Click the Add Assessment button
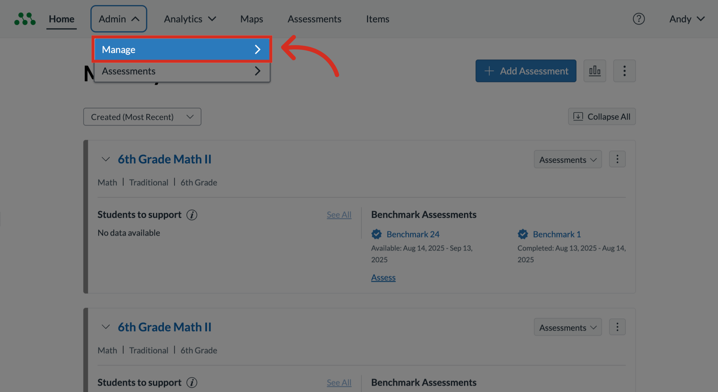This screenshot has width=718, height=392. pyautogui.click(x=526, y=71)
